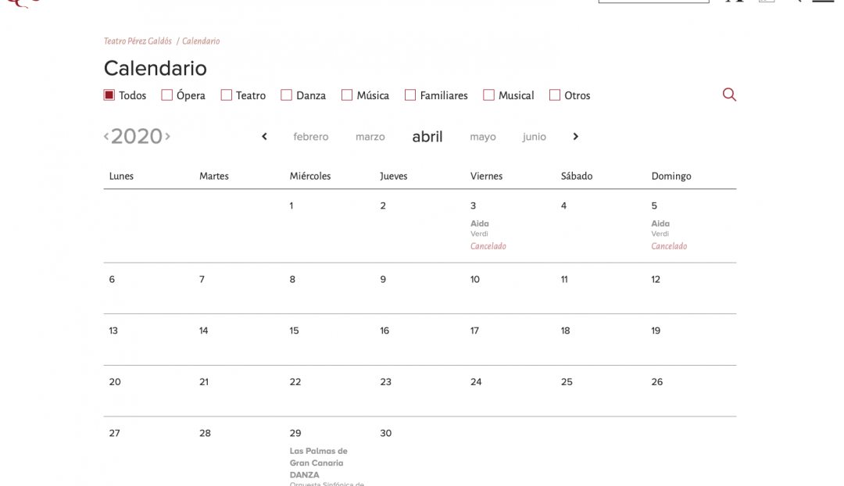
Task: Enable the Danza filter checkbox
Action: [287, 95]
